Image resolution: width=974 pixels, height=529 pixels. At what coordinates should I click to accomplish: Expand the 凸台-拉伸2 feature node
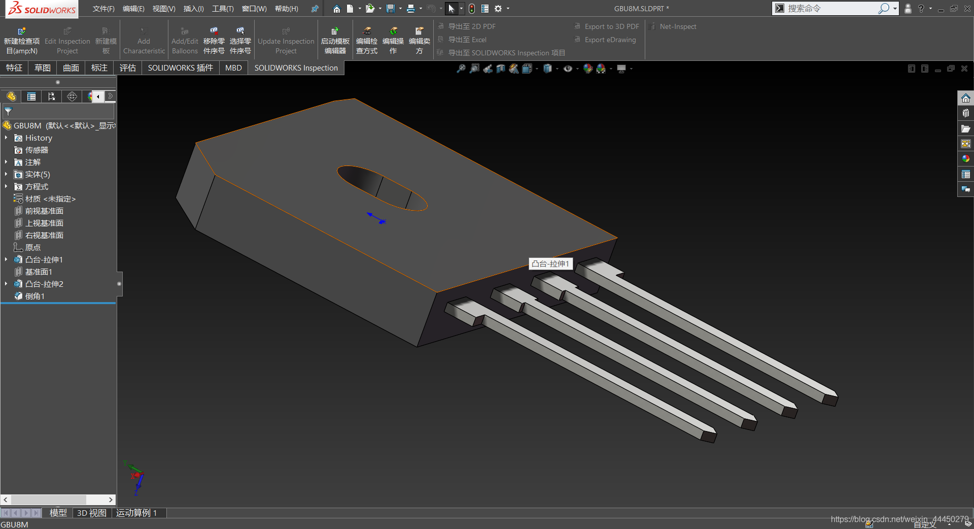click(x=6, y=284)
